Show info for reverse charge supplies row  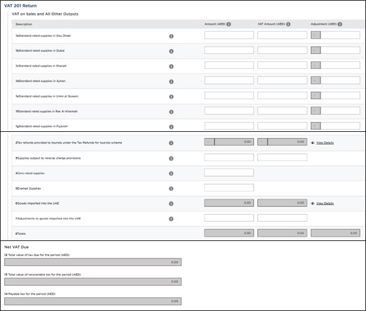171,158
